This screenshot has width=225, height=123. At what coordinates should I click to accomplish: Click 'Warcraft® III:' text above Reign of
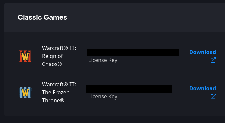point(59,48)
